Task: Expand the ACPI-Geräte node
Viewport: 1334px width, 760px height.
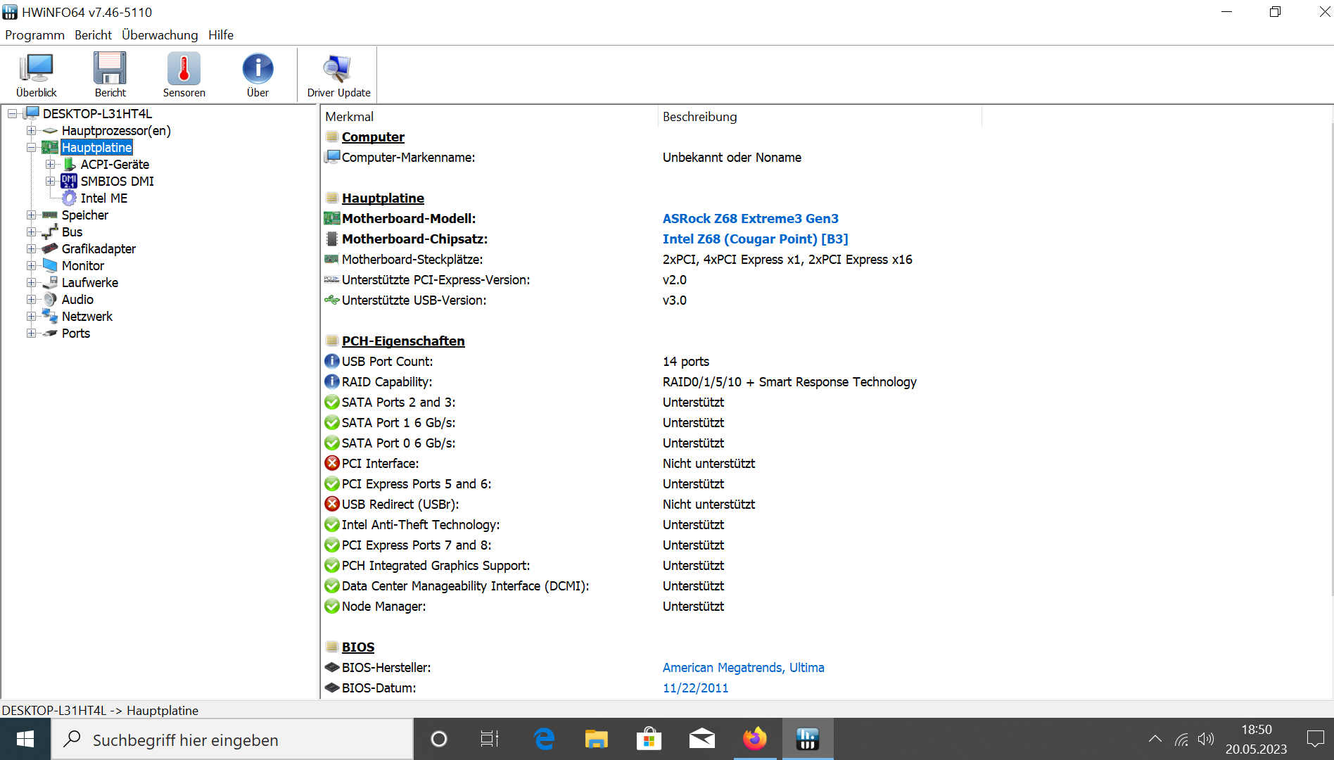Action: (x=50, y=165)
